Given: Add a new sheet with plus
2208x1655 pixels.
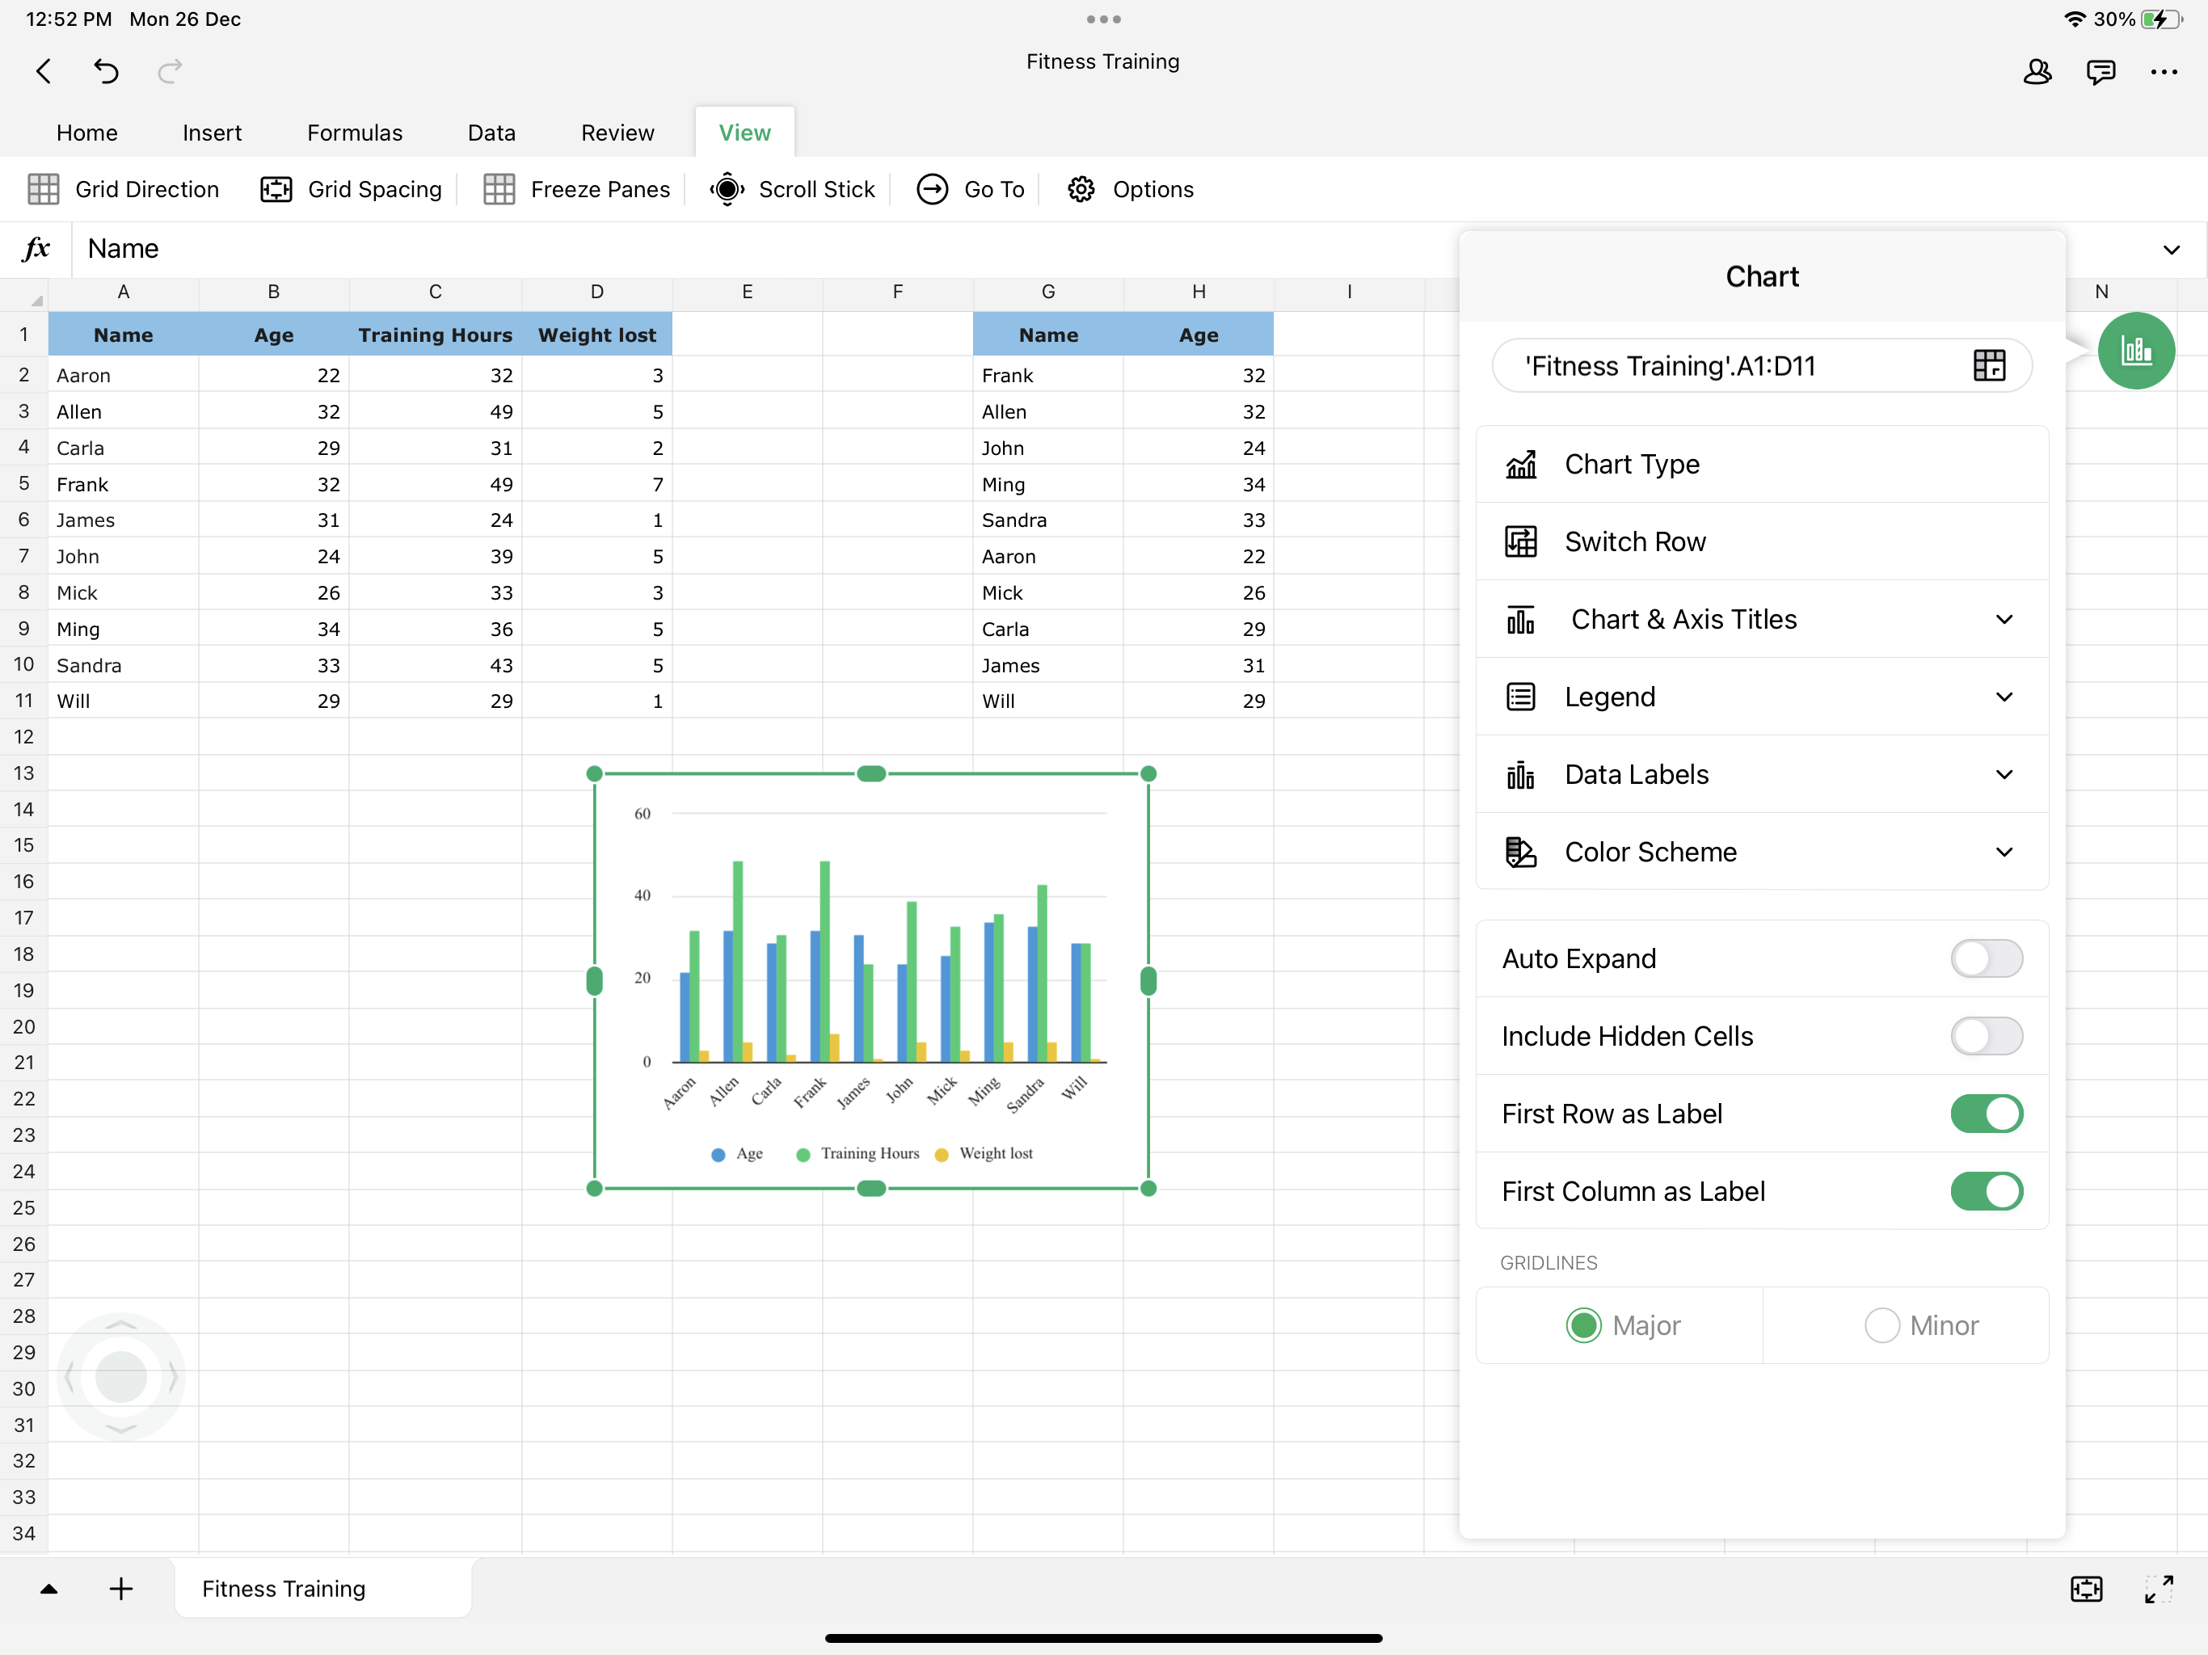Looking at the screenshot, I should (120, 1588).
